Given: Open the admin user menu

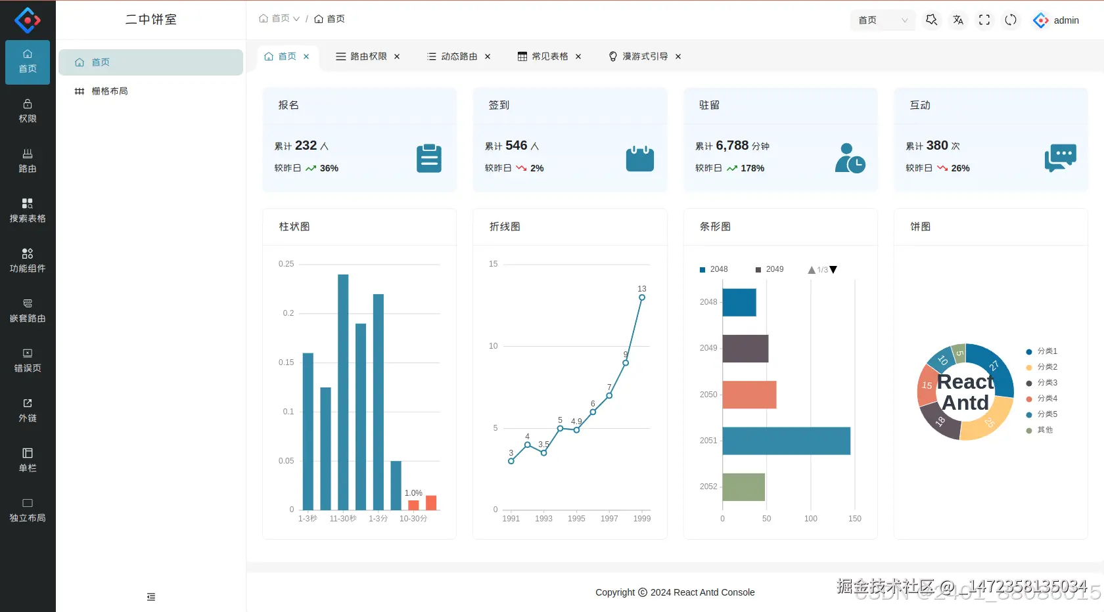Looking at the screenshot, I should (x=1056, y=20).
